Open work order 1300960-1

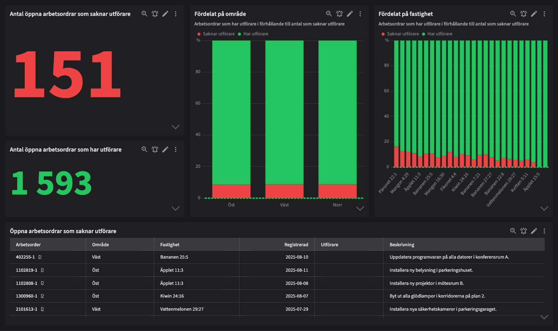[26, 296]
